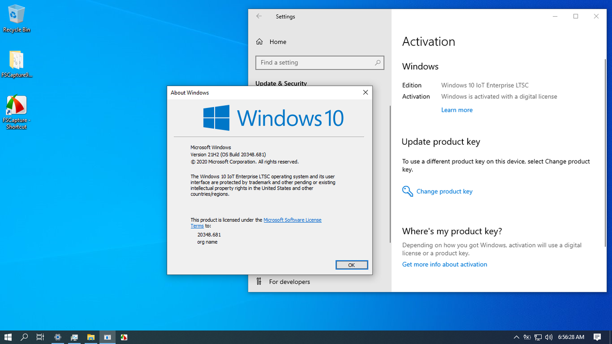Switch to About Windows taskbar item

[108, 337]
